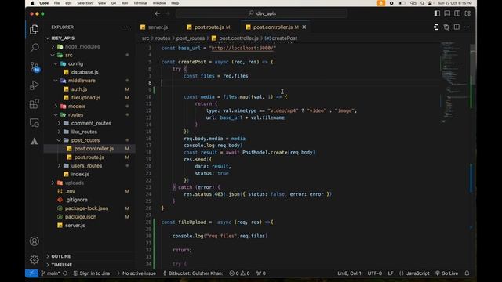Click Sign in to Jira
Viewport: 502px width, 282px height.
tap(92, 273)
